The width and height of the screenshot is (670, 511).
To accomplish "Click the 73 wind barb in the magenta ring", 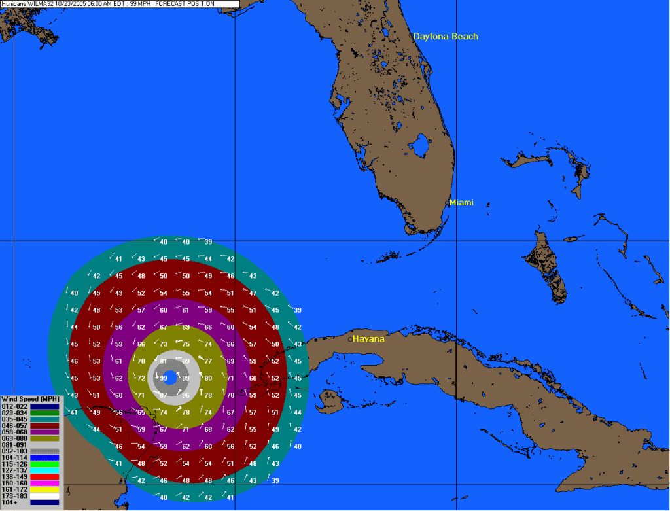I will tap(164, 344).
